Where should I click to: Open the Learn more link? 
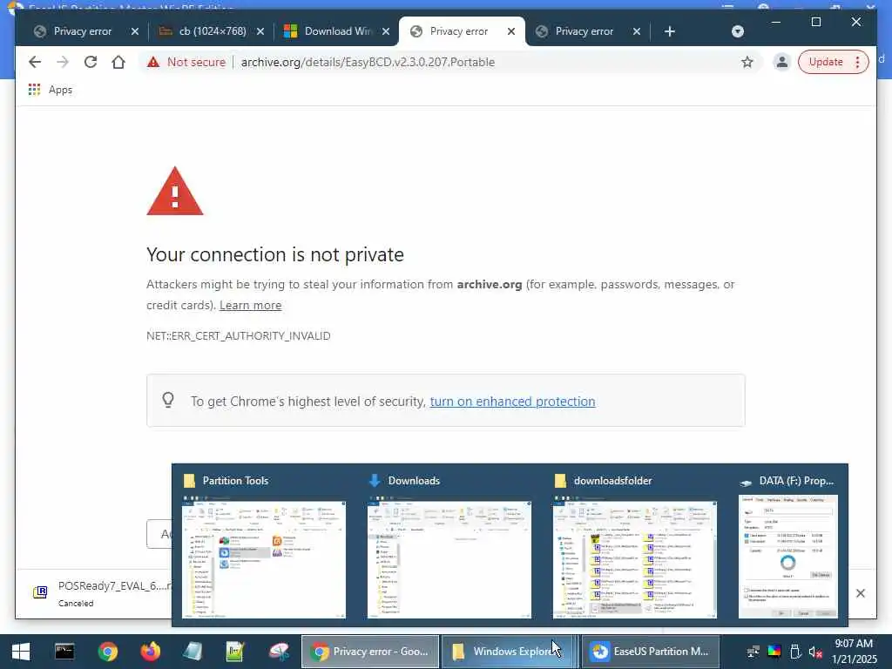[x=250, y=305]
